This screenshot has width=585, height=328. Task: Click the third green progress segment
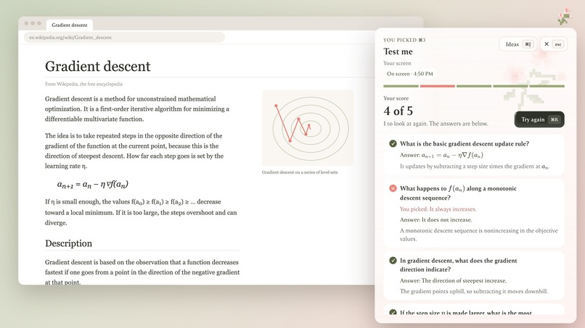(474, 86)
